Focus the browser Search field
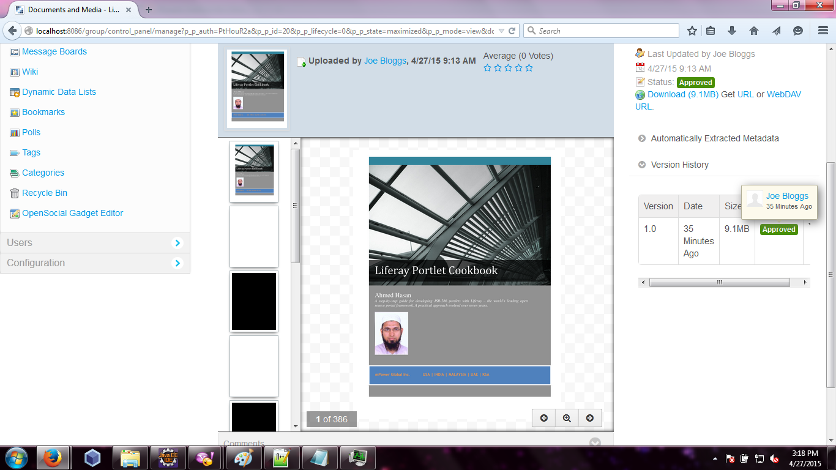 pyautogui.click(x=601, y=31)
